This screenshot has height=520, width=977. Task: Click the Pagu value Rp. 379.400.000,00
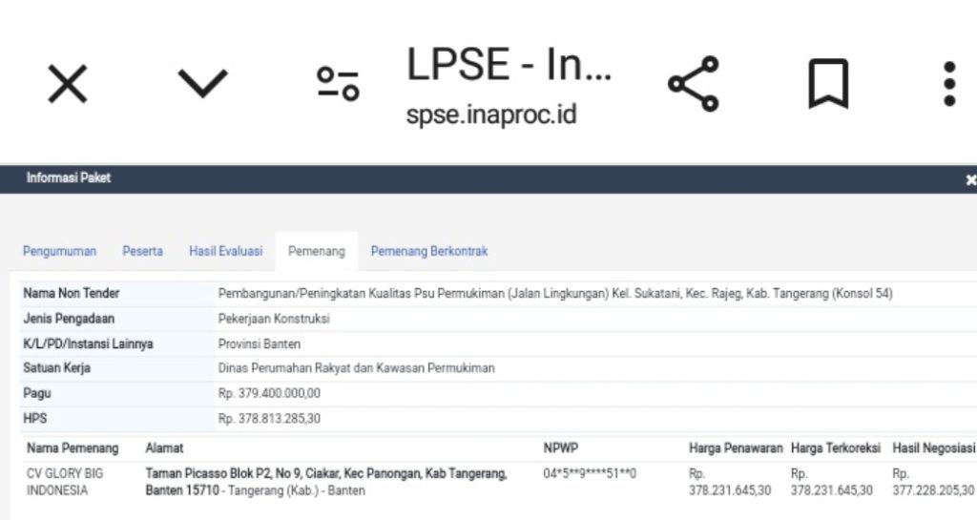pyautogui.click(x=269, y=393)
